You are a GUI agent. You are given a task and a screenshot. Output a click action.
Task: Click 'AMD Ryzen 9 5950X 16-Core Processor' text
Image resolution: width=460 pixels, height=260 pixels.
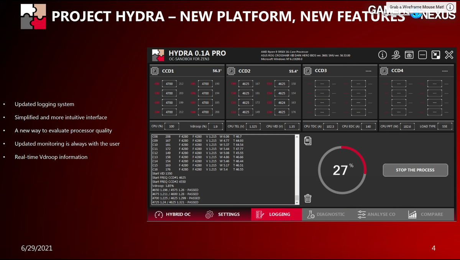[284, 52]
